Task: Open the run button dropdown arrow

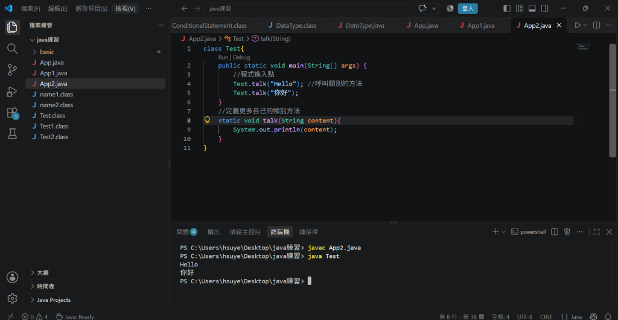Action: point(585,25)
